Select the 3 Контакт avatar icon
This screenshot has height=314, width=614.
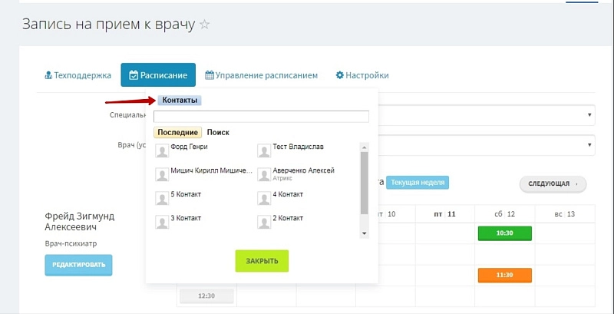coord(162,222)
